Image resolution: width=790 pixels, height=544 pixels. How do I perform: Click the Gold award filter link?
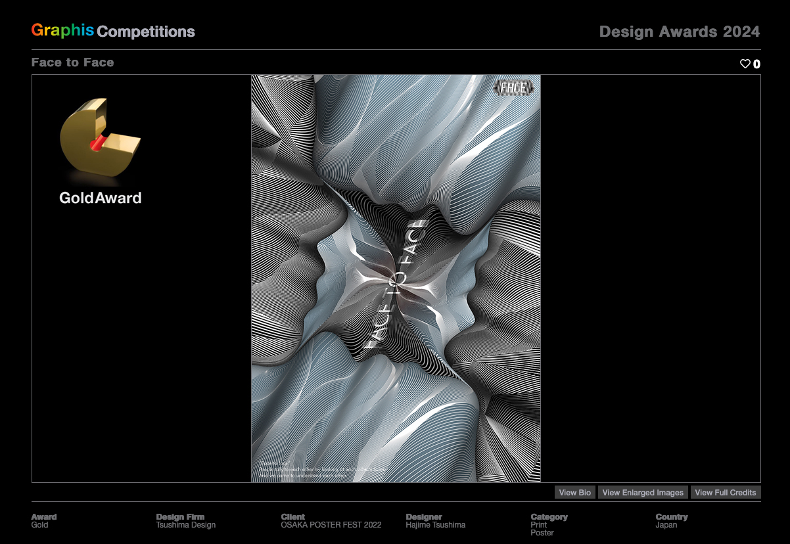(39, 524)
